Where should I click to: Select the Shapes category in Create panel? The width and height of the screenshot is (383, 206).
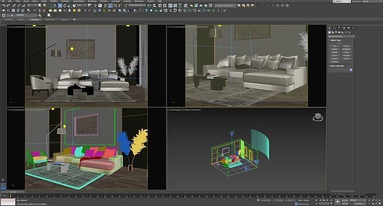tap(333, 32)
